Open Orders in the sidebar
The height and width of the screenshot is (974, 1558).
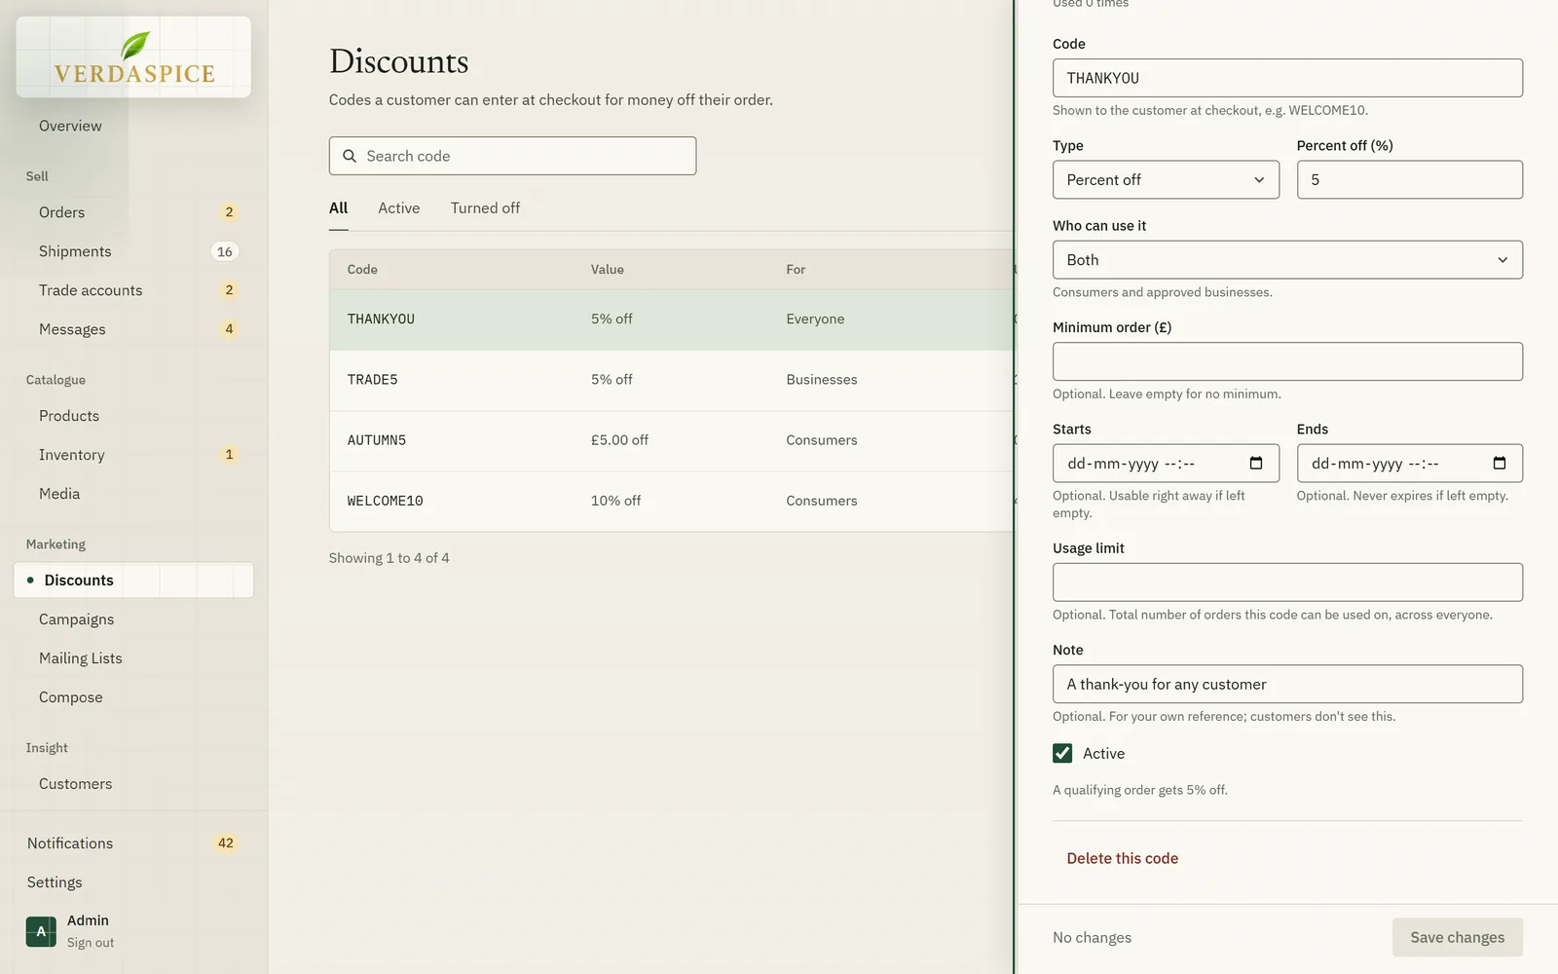point(133,212)
